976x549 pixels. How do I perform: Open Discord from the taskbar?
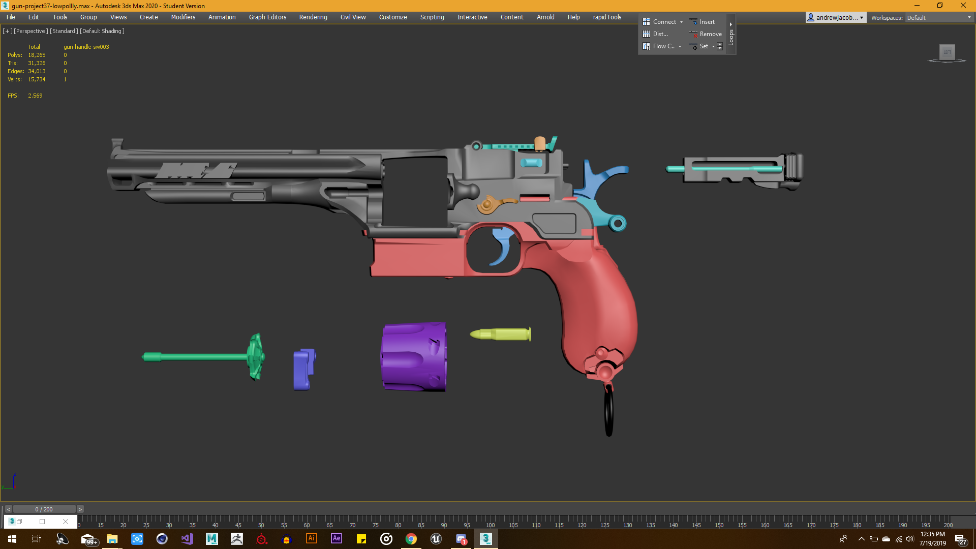coord(461,539)
